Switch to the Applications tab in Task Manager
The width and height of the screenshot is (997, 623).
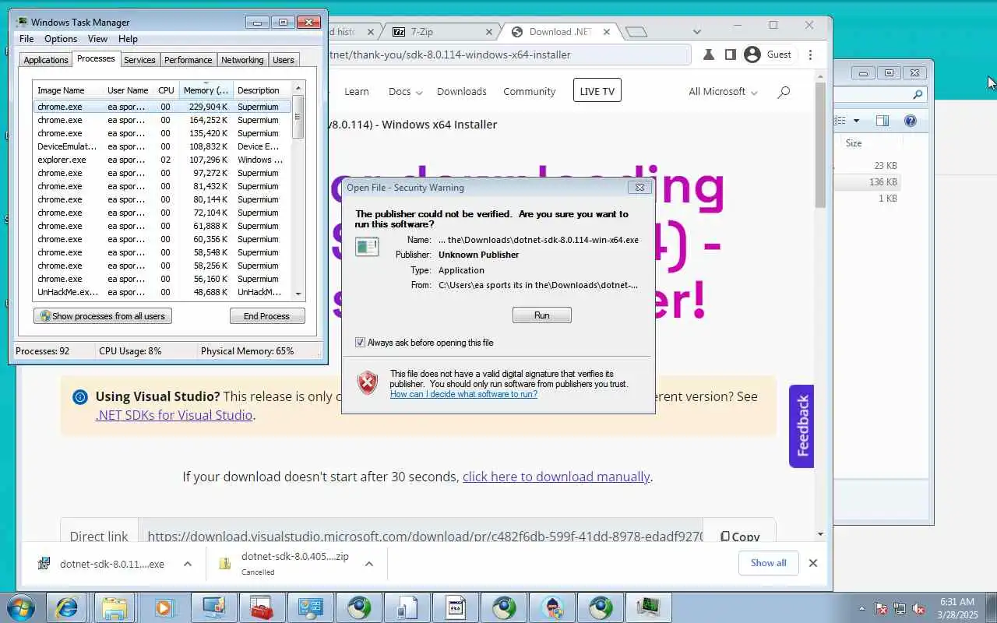tap(45, 60)
